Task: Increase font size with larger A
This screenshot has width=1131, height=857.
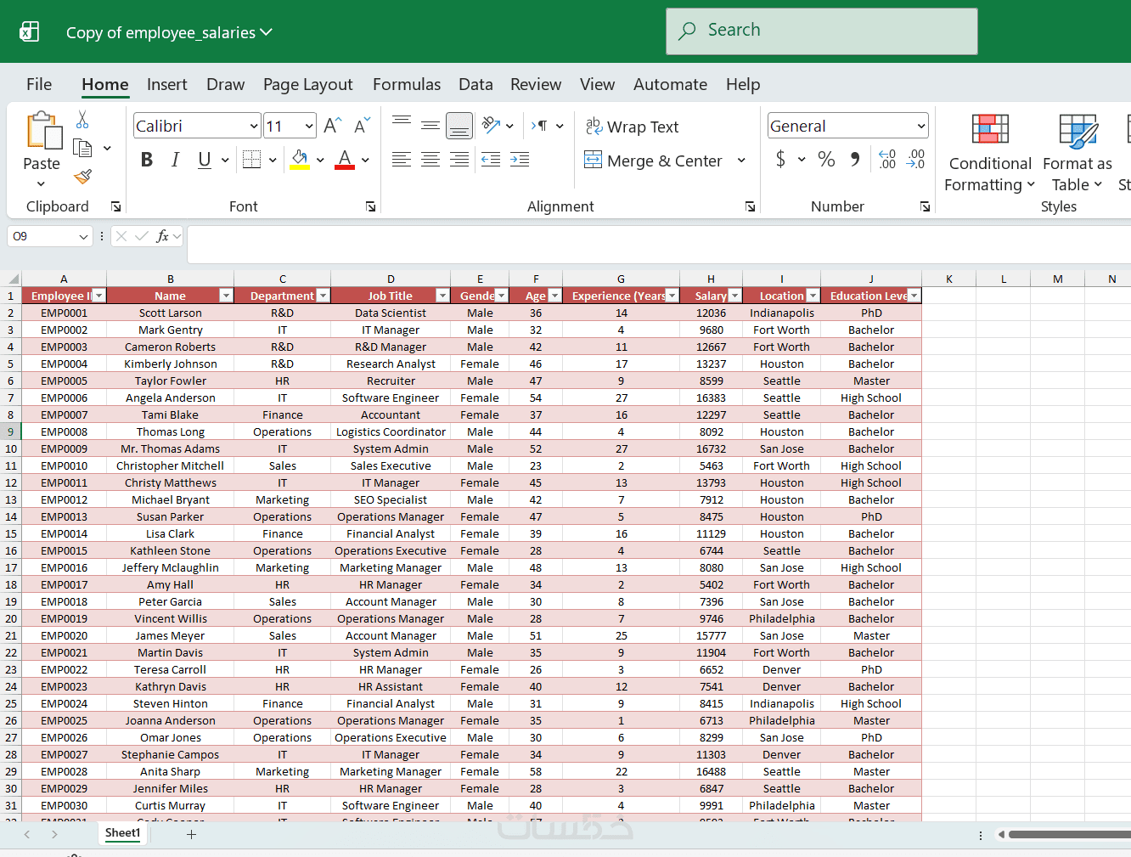Action: point(333,126)
